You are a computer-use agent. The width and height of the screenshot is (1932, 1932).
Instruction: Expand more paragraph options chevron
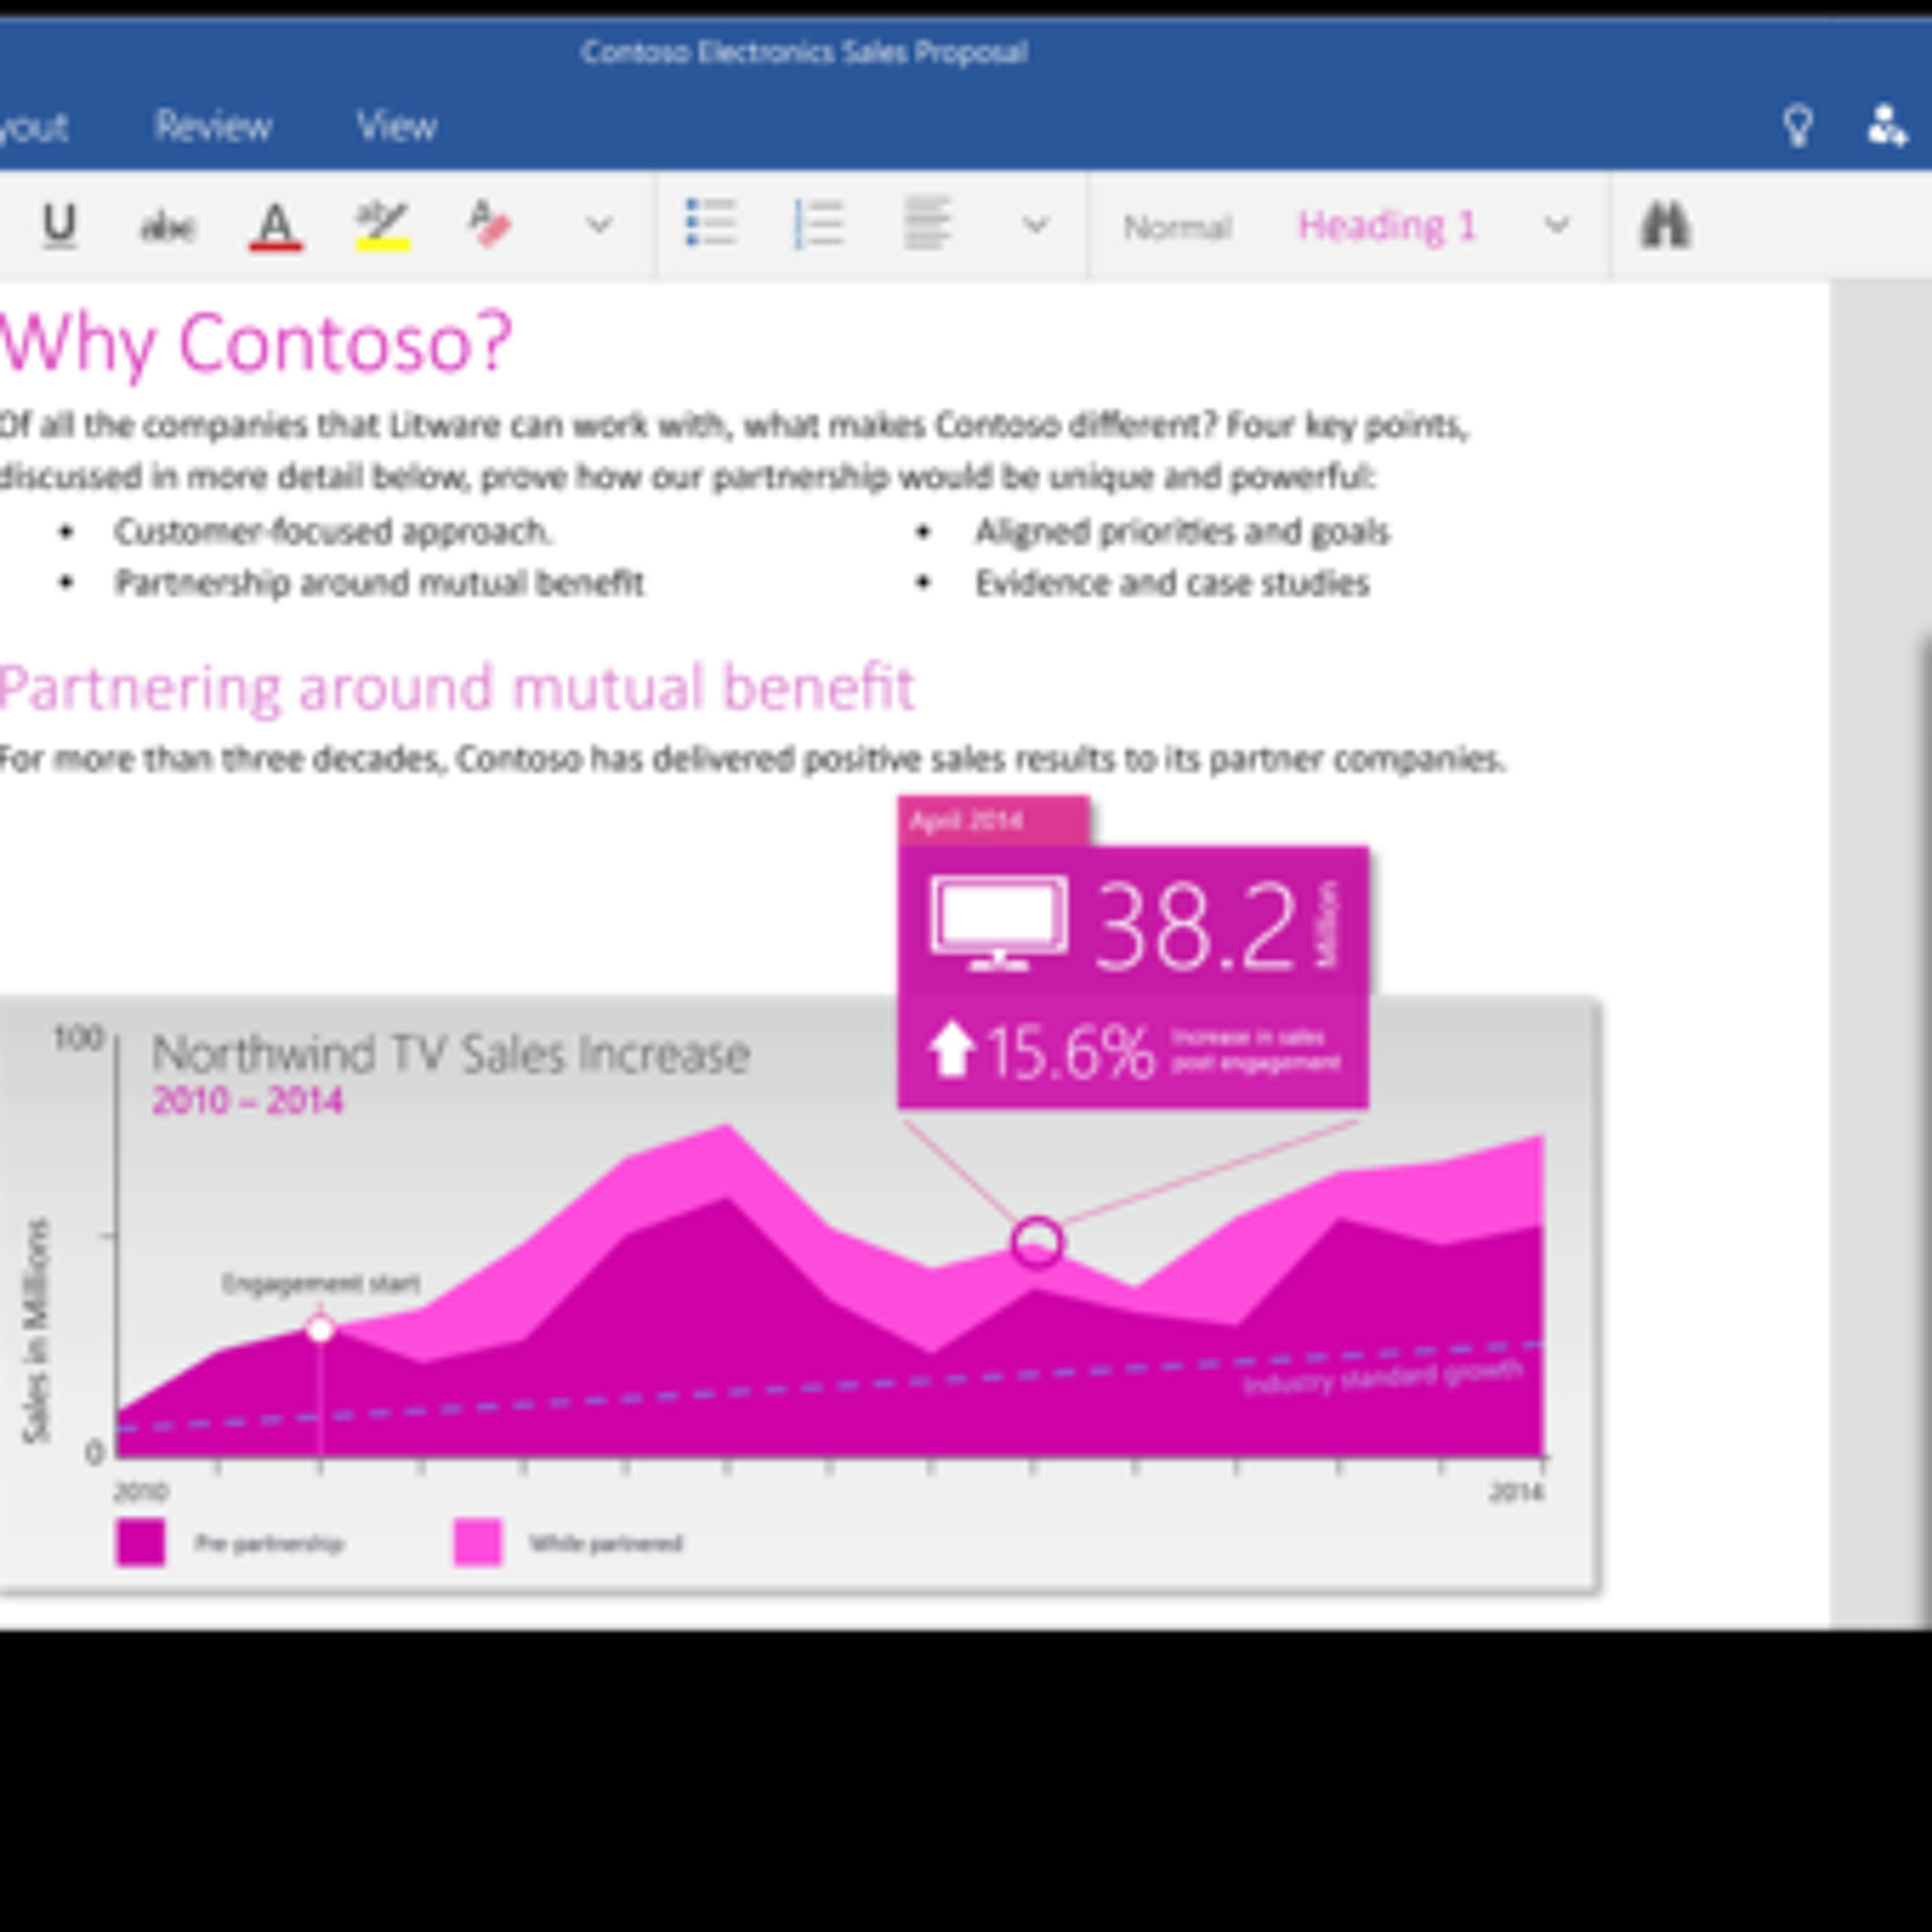point(1035,225)
